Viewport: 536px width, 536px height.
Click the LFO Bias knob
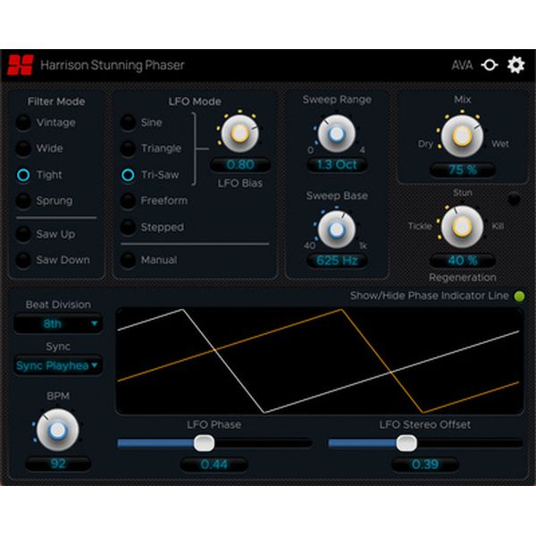[239, 134]
